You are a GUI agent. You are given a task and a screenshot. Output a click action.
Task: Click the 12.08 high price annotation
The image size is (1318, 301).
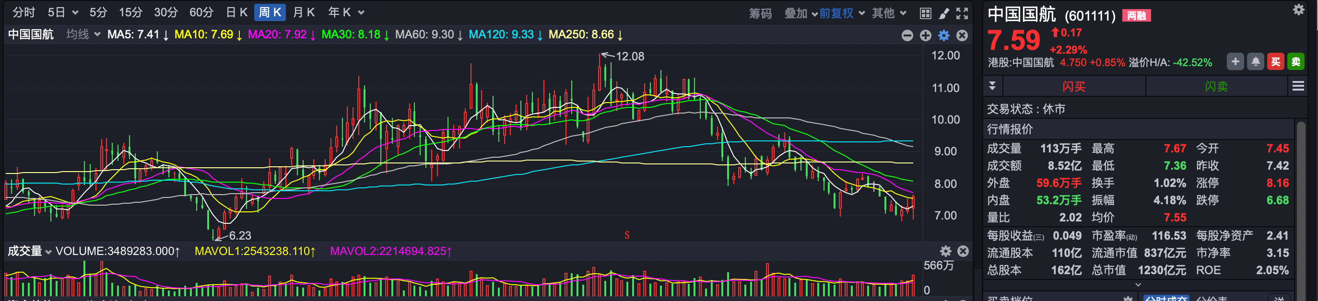click(630, 56)
